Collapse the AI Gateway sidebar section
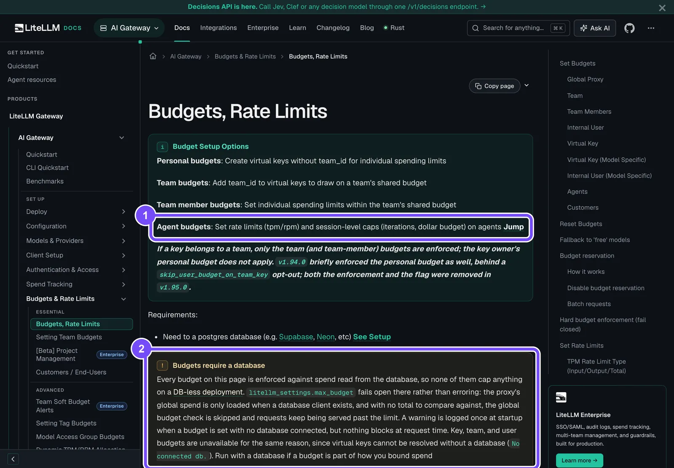 click(x=122, y=138)
